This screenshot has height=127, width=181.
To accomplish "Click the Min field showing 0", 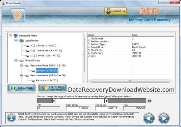I will [x=49, y=109].
